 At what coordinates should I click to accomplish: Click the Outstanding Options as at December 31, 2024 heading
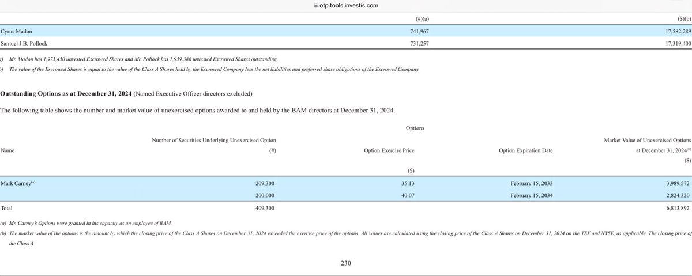67,93
